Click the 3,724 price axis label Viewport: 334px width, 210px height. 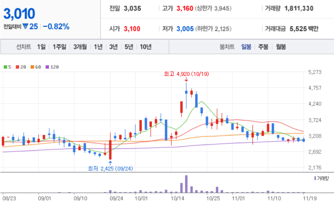point(315,120)
